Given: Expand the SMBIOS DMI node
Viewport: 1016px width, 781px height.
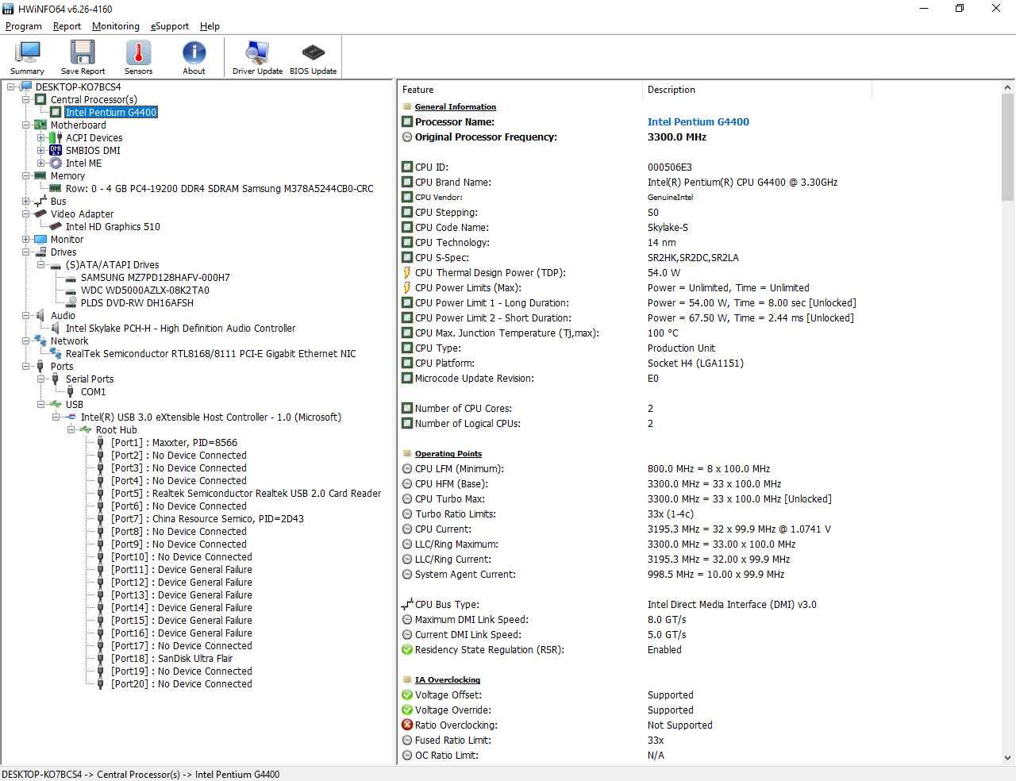Looking at the screenshot, I should pyautogui.click(x=40, y=150).
